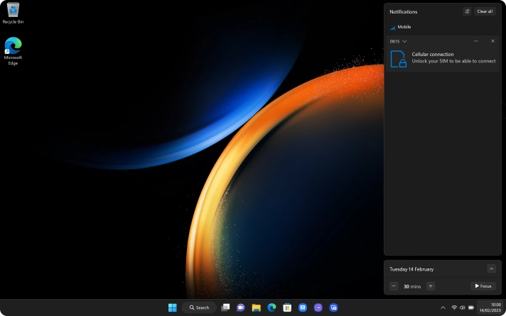The height and width of the screenshot is (316, 506).
Task: Increase focus time with plus button
Action: (x=431, y=286)
